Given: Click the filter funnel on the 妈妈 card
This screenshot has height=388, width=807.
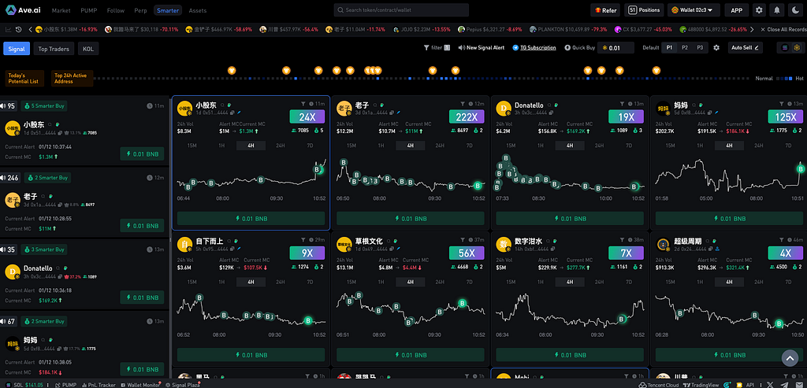Looking at the screenshot, I should tap(782, 104).
